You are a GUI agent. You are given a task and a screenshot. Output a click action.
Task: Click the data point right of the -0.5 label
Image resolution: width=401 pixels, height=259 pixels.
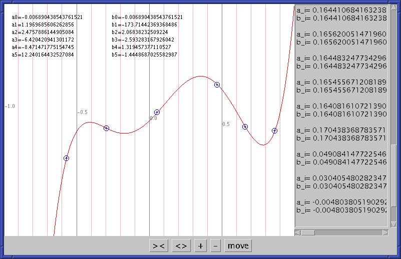[x=106, y=128]
